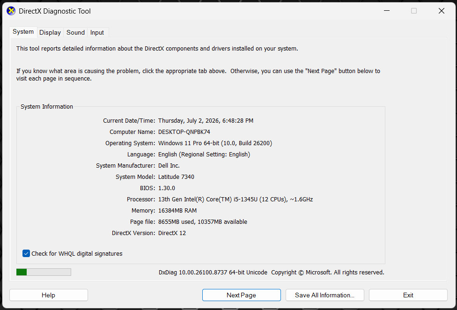Click the page file 8655MB used value
The image size is (457, 310).
(x=203, y=221)
